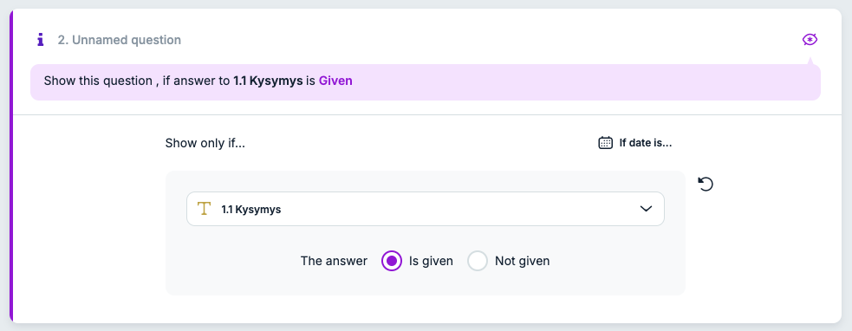
Task: Click the Is given label text
Action: click(x=431, y=261)
